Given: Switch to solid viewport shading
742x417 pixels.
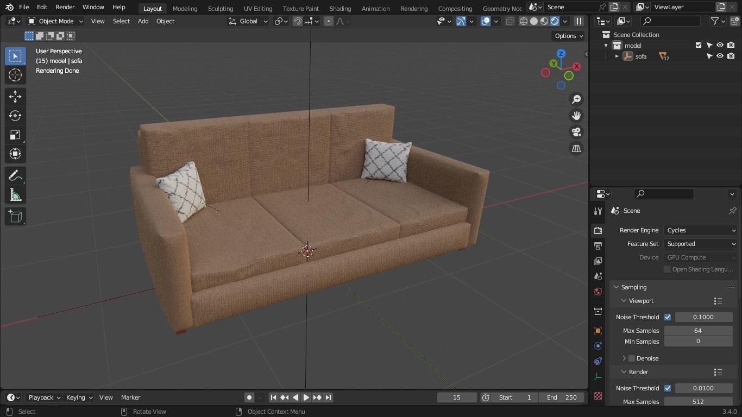Looking at the screenshot, I should [x=534, y=21].
